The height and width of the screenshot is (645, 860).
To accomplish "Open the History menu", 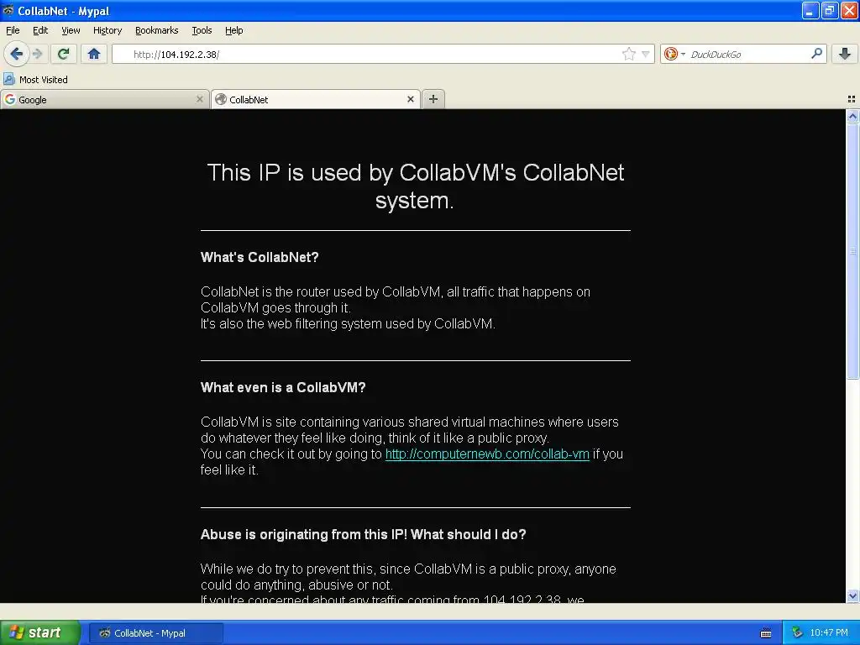I will pos(107,30).
